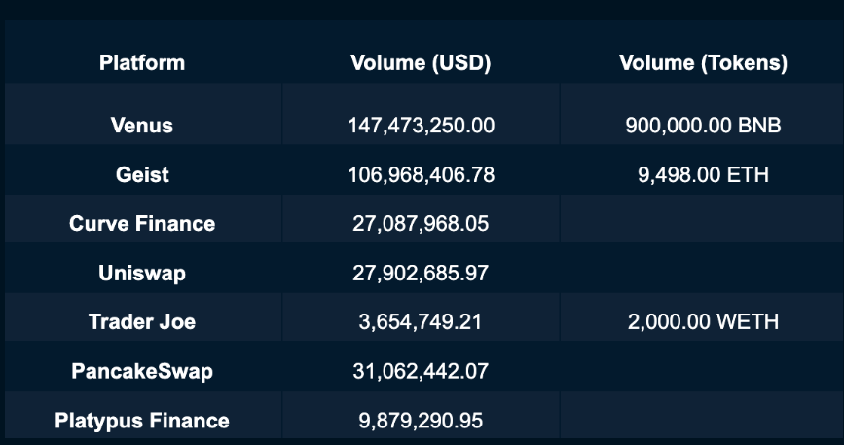Click Geist volume 106,968,406.78
Viewport: 844px width, 445px height.
[x=421, y=175]
